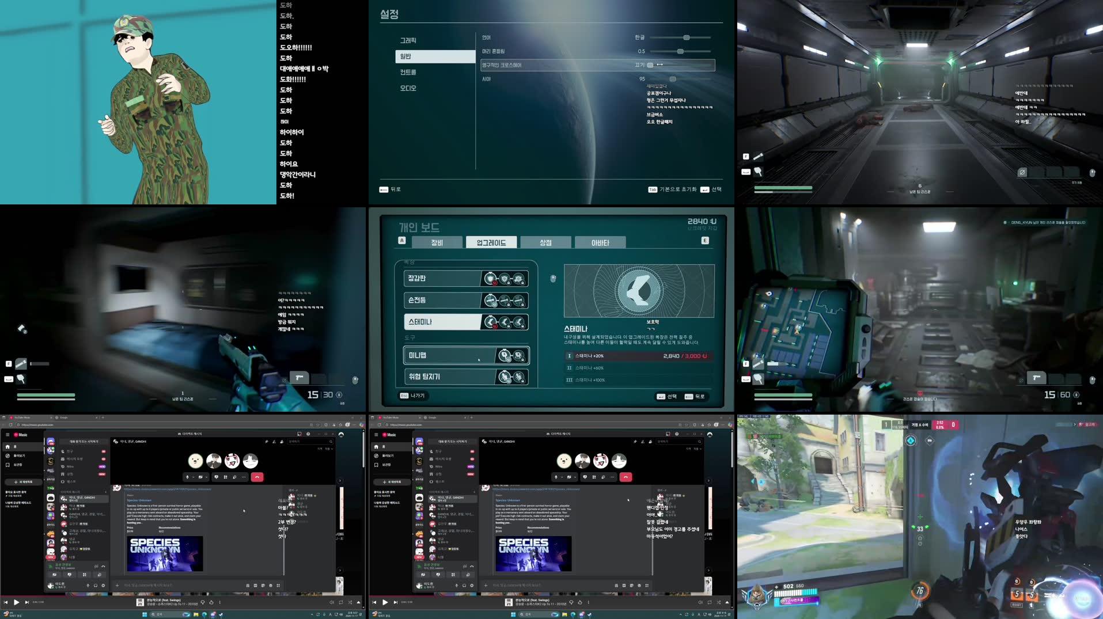Toggle 영구적인 크로스헤어 in the settings menu

649,65
